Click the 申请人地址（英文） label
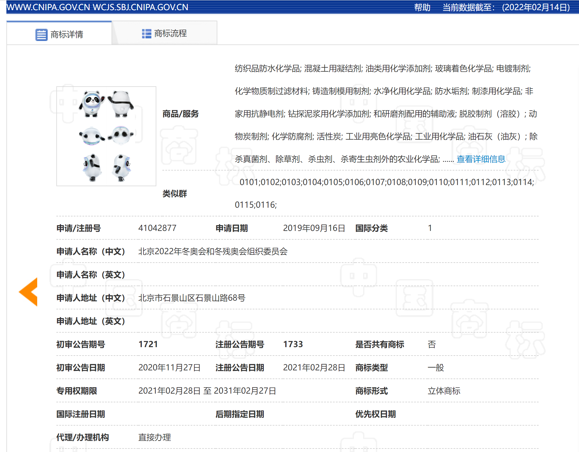579x452 pixels. (x=91, y=321)
